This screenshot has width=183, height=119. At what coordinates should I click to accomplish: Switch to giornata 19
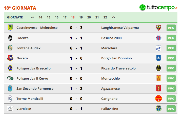[81, 17]
